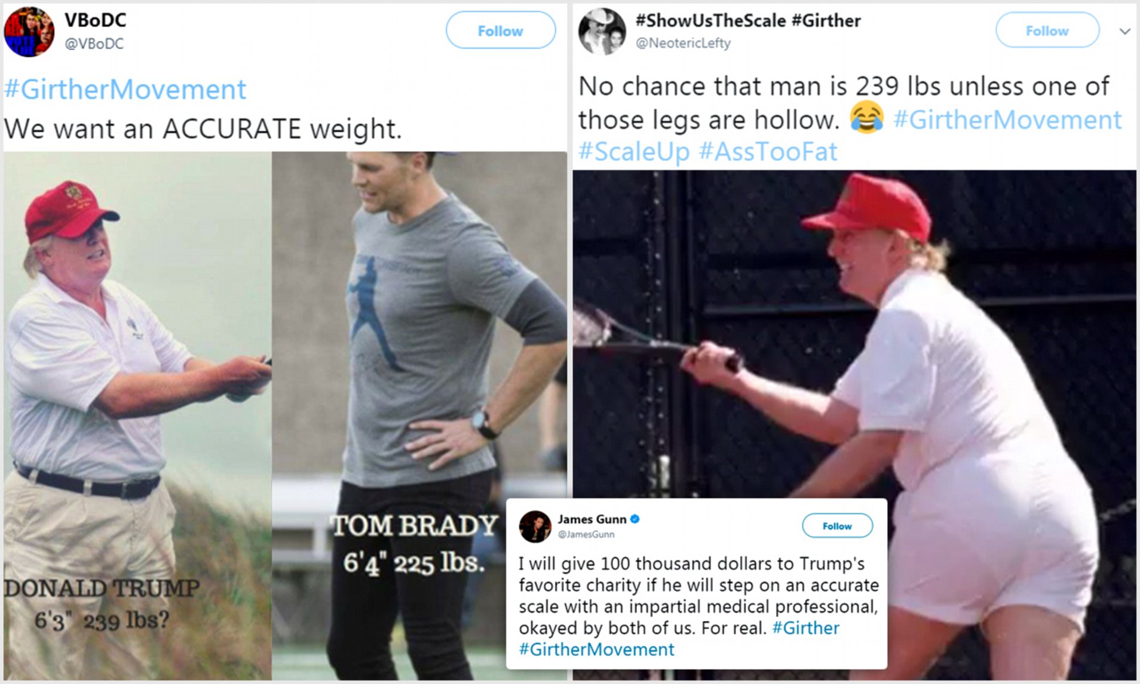Click #GirtherMovement in James Gunn's tweet
The width and height of the screenshot is (1140, 684).
[x=596, y=649]
